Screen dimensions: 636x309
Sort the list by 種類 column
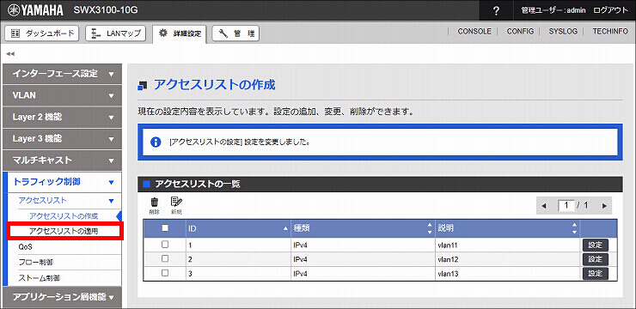point(363,228)
